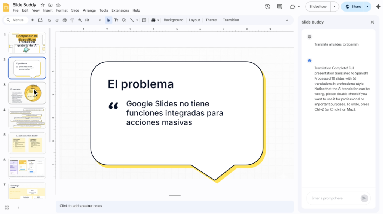This screenshot has width=383, height=214.
Task: Open the Arrange menu
Action: tap(89, 10)
